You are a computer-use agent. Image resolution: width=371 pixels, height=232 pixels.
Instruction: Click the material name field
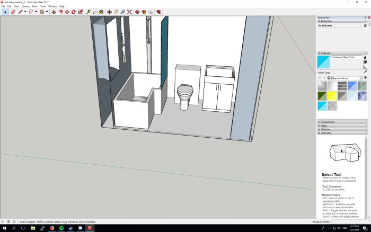(x=347, y=57)
